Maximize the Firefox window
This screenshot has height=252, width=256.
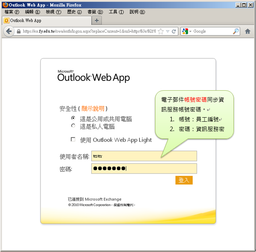tap(244, 5)
